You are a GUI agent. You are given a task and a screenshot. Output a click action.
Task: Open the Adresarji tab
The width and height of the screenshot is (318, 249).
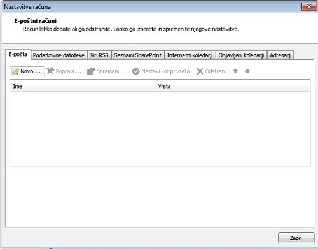pyautogui.click(x=280, y=55)
